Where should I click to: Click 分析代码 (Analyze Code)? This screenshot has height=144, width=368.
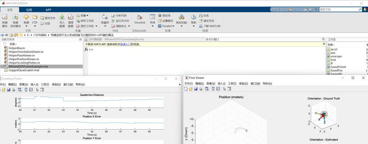point(119,15)
